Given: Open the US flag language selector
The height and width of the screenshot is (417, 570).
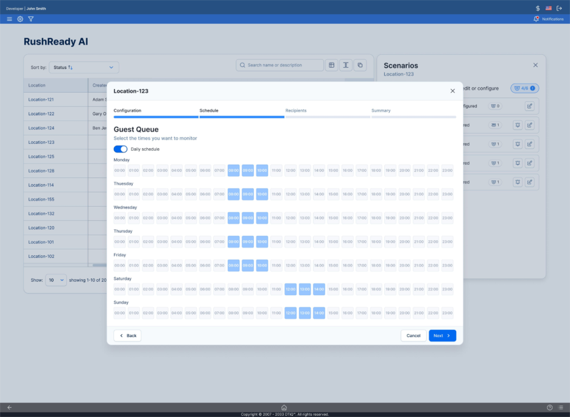Looking at the screenshot, I should [549, 8].
